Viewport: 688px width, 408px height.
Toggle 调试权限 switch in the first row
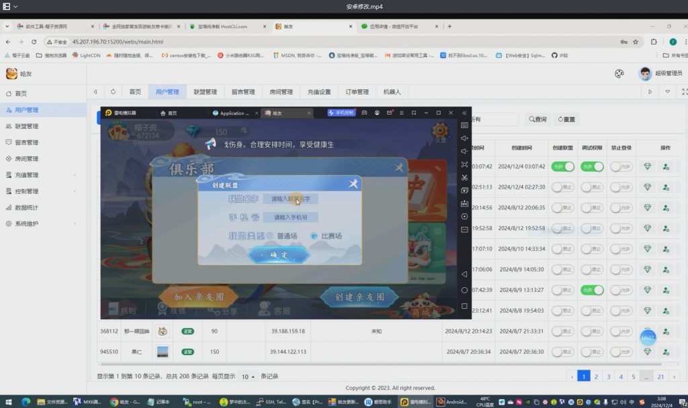592,166
